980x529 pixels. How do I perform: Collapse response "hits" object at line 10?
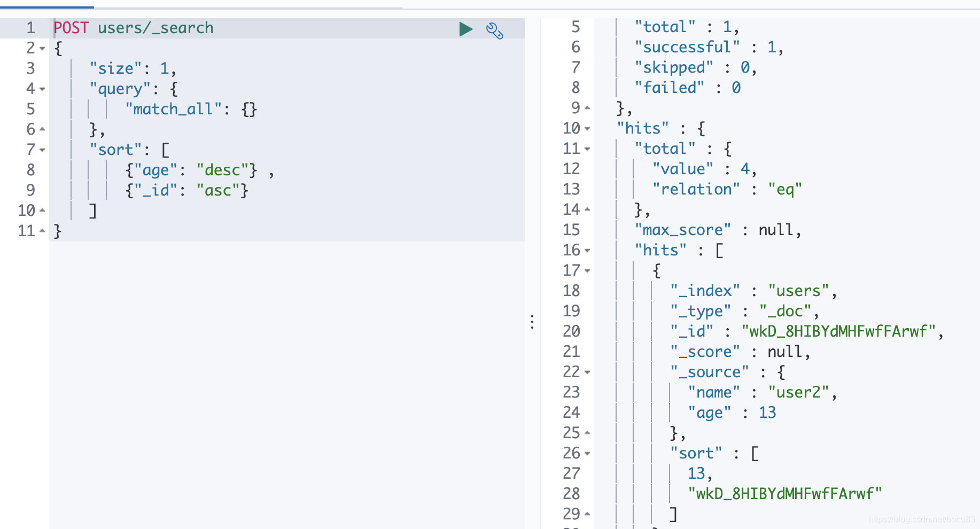coord(587,129)
